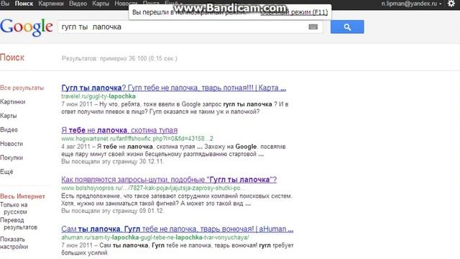This screenshot has height=259, width=460.
Task: Click 'Обычный режим (F11)' link in fullscreen notice
Action: [x=294, y=12]
